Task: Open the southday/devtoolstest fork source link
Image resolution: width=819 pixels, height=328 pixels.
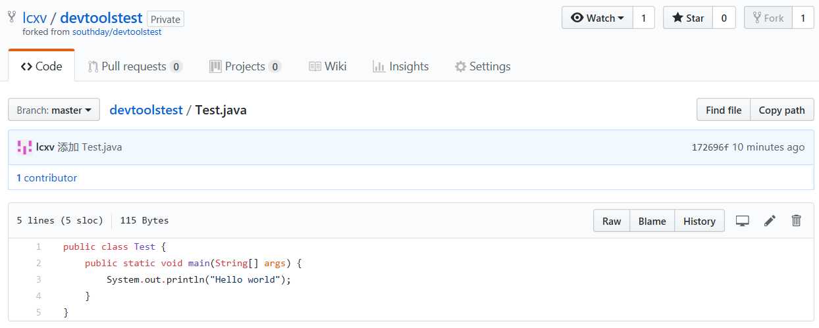Action: click(126, 32)
